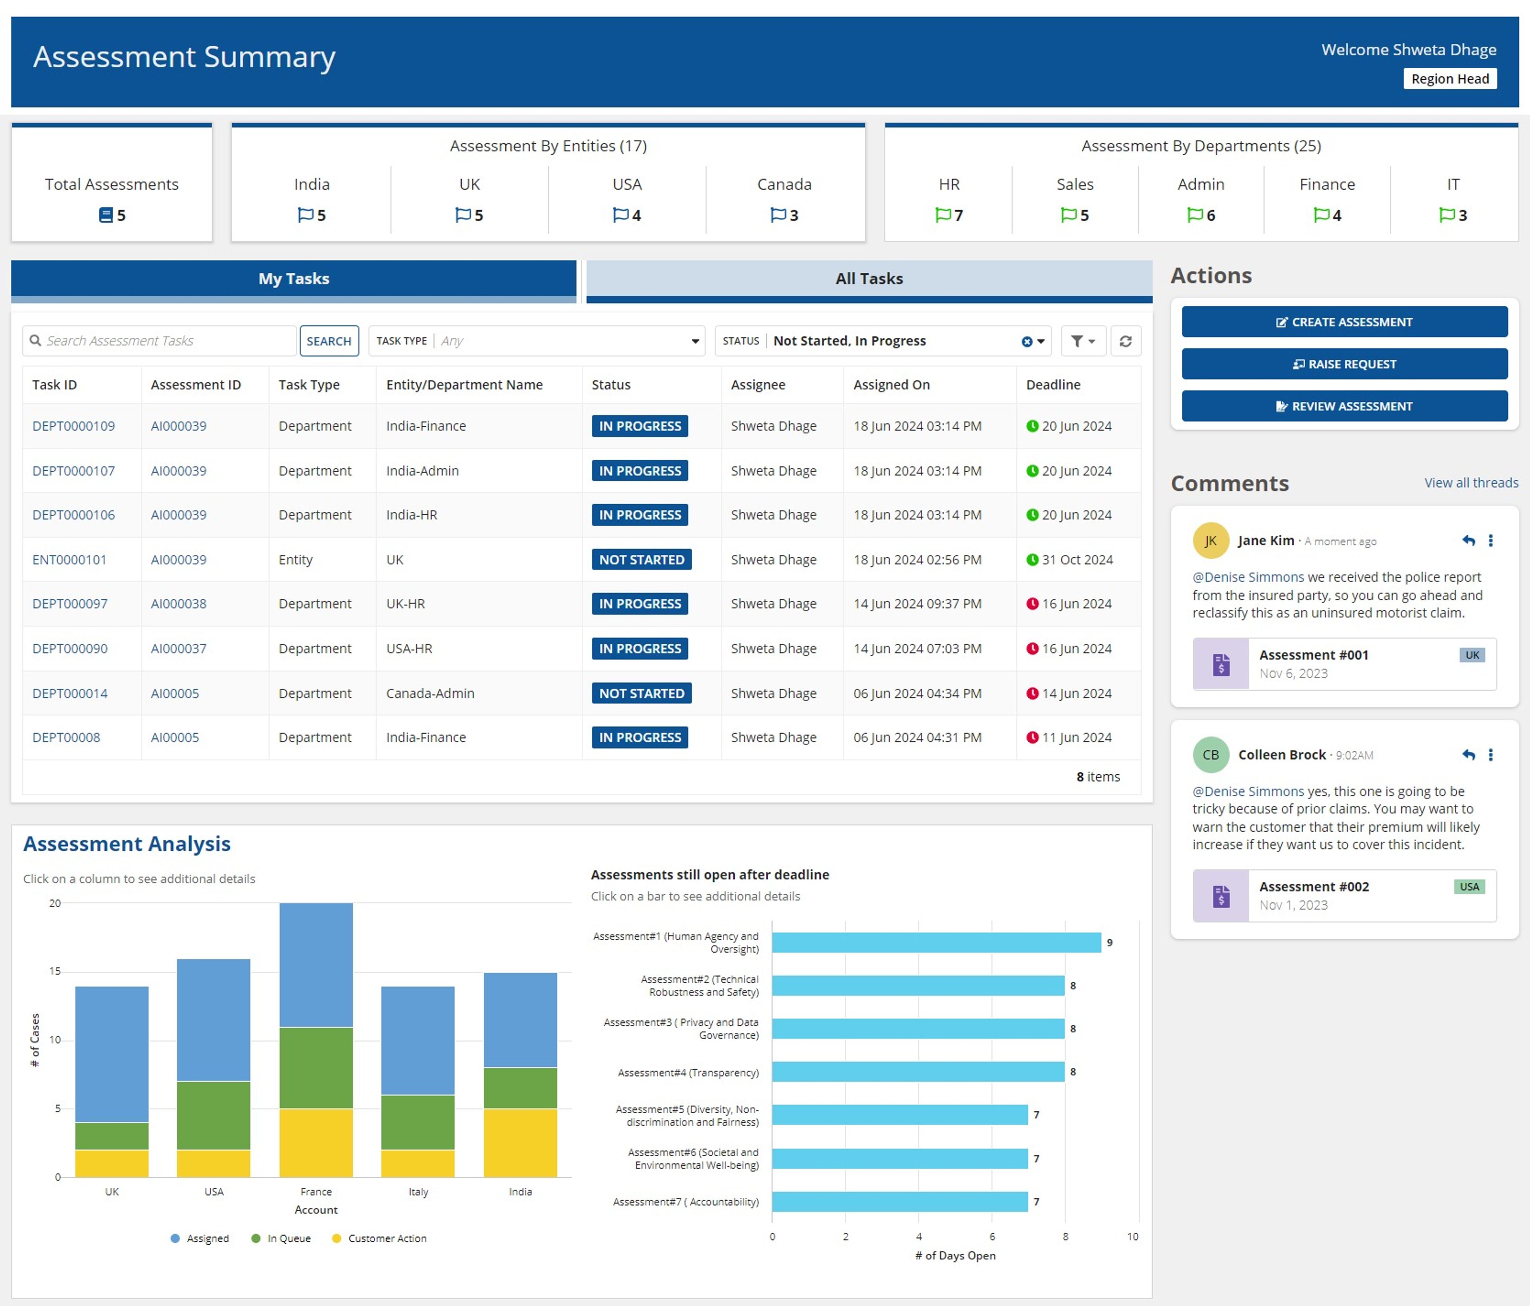1530x1306 pixels.
Task: Click the green flag icon under IT
Action: coord(1447,215)
